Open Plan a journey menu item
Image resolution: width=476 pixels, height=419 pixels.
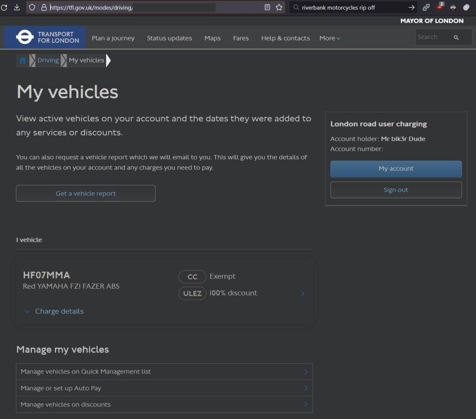113,38
